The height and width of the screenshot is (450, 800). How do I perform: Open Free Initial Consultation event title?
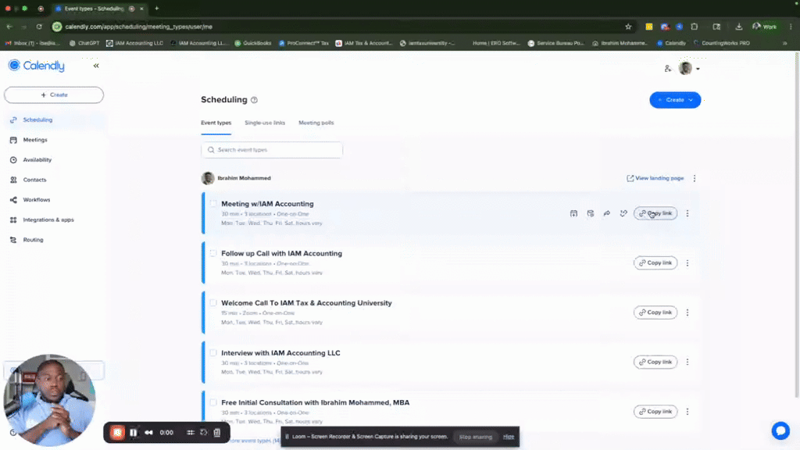(316, 402)
